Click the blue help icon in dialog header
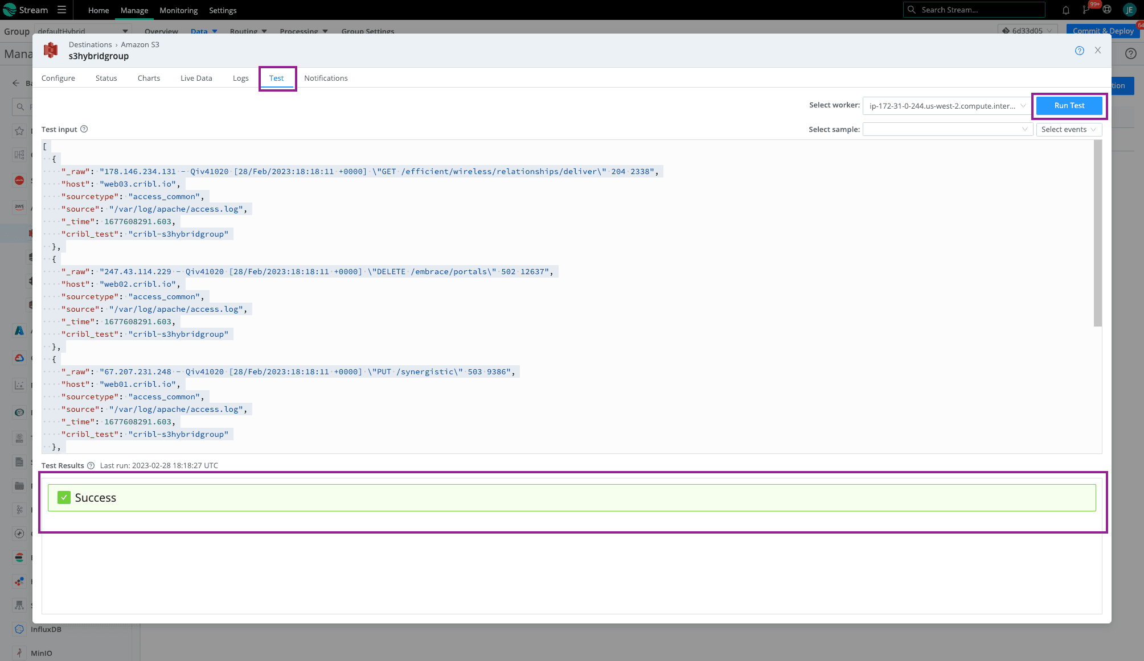Image resolution: width=1144 pixels, height=661 pixels. point(1079,51)
